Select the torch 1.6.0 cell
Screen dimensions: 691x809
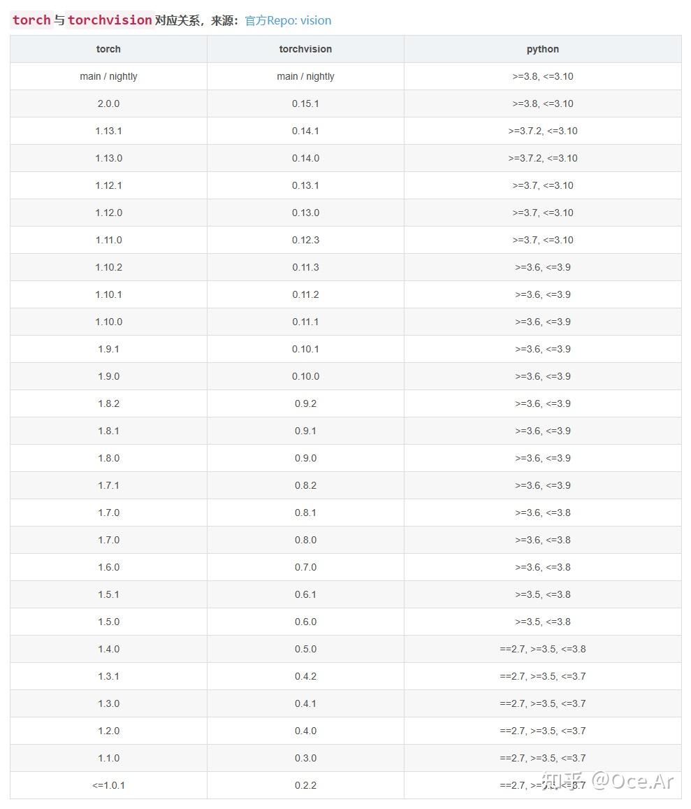tap(108, 567)
